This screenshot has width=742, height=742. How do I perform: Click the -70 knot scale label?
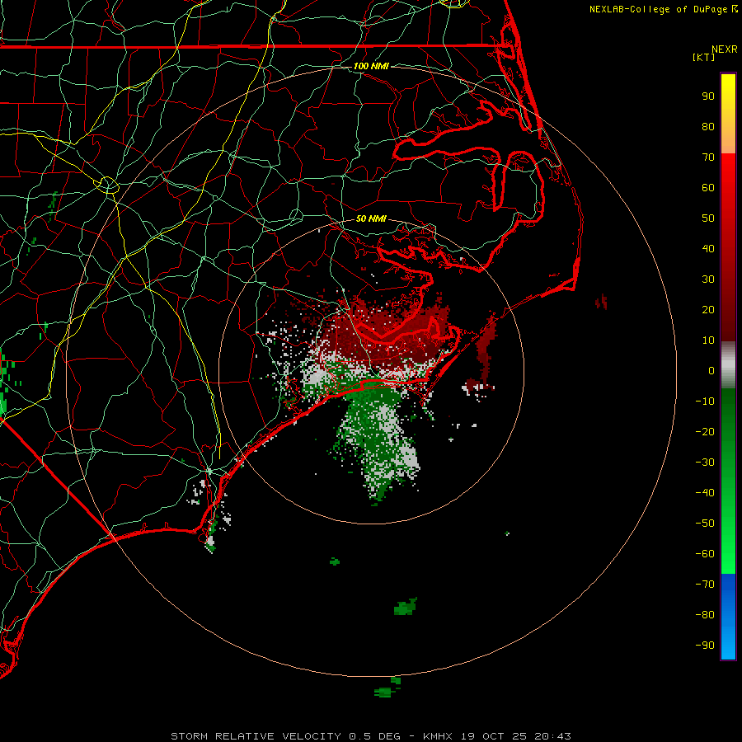[x=705, y=585]
